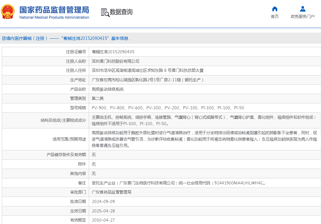
Task: Click the 国家药品监督管理局 title
Action: [x=54, y=10]
